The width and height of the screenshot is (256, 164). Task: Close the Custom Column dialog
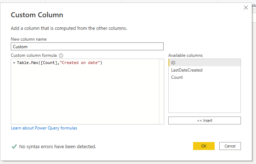coord(246,8)
